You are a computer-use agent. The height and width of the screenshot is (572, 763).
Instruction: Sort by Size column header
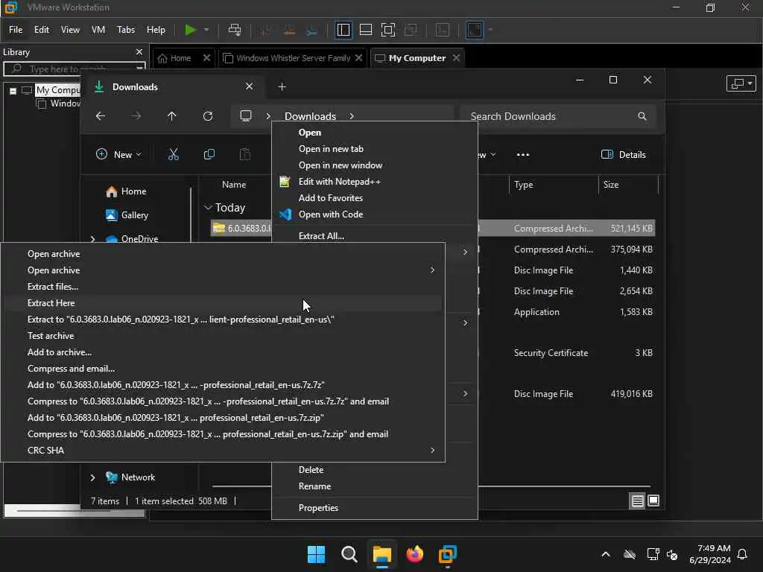pos(627,185)
